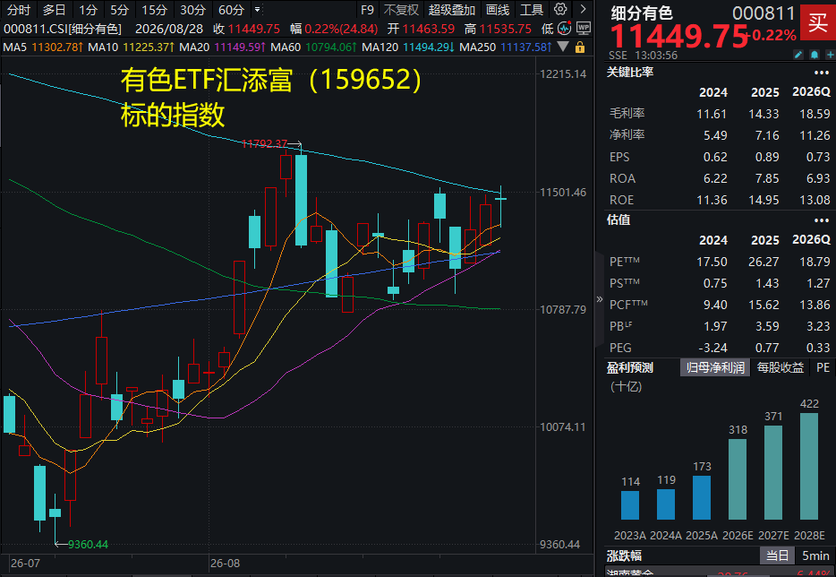The height and width of the screenshot is (577, 836).
Task: Expand MA indicator triangle dropdown
Action: (562, 47)
